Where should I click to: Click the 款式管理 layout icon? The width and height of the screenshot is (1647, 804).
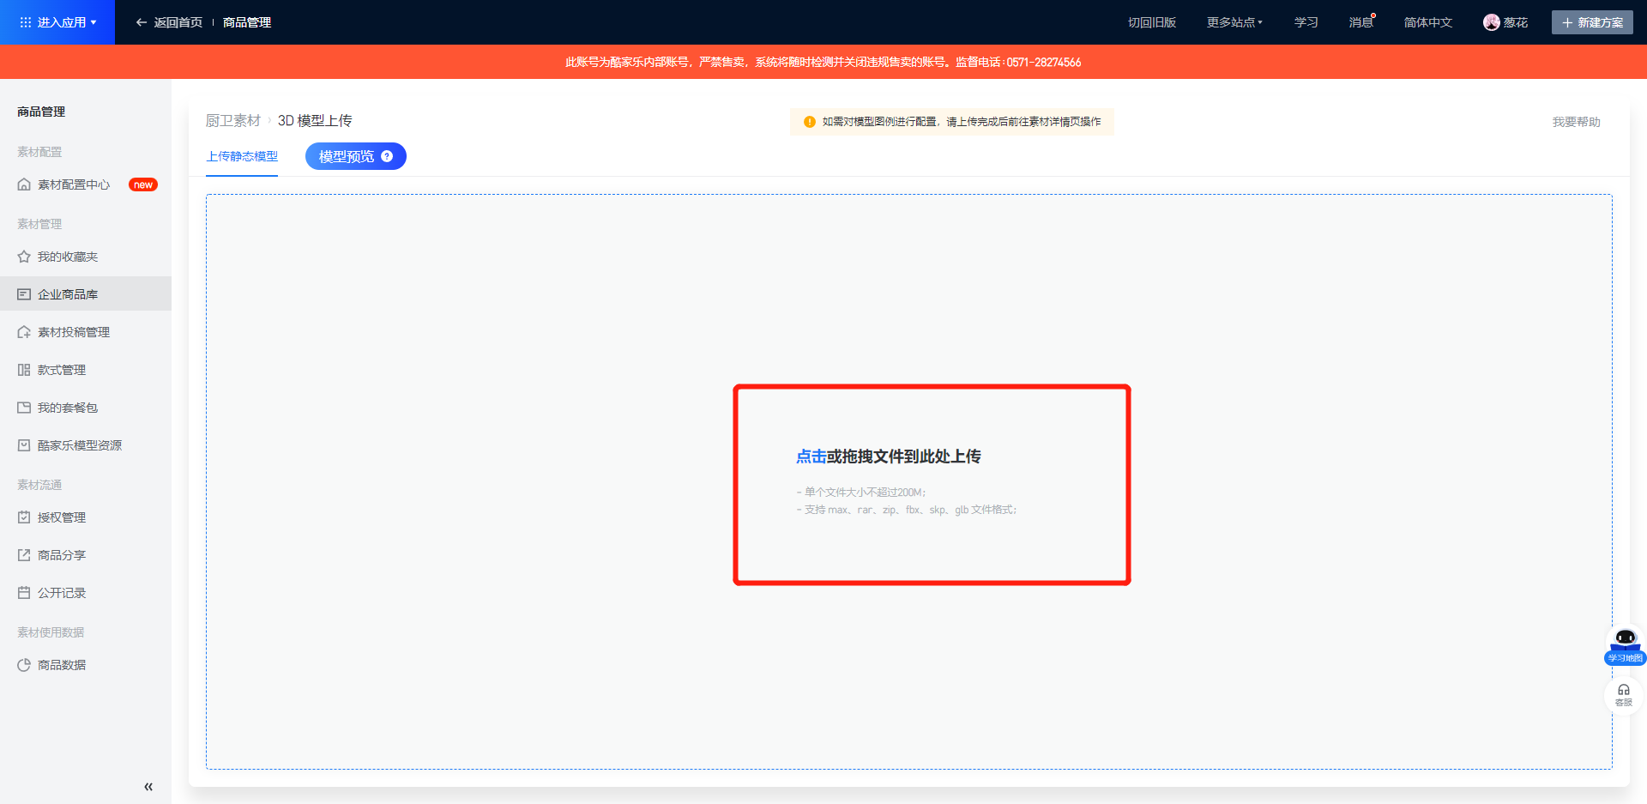click(x=24, y=370)
